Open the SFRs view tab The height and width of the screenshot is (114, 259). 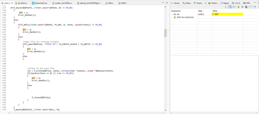click(x=247, y=3)
